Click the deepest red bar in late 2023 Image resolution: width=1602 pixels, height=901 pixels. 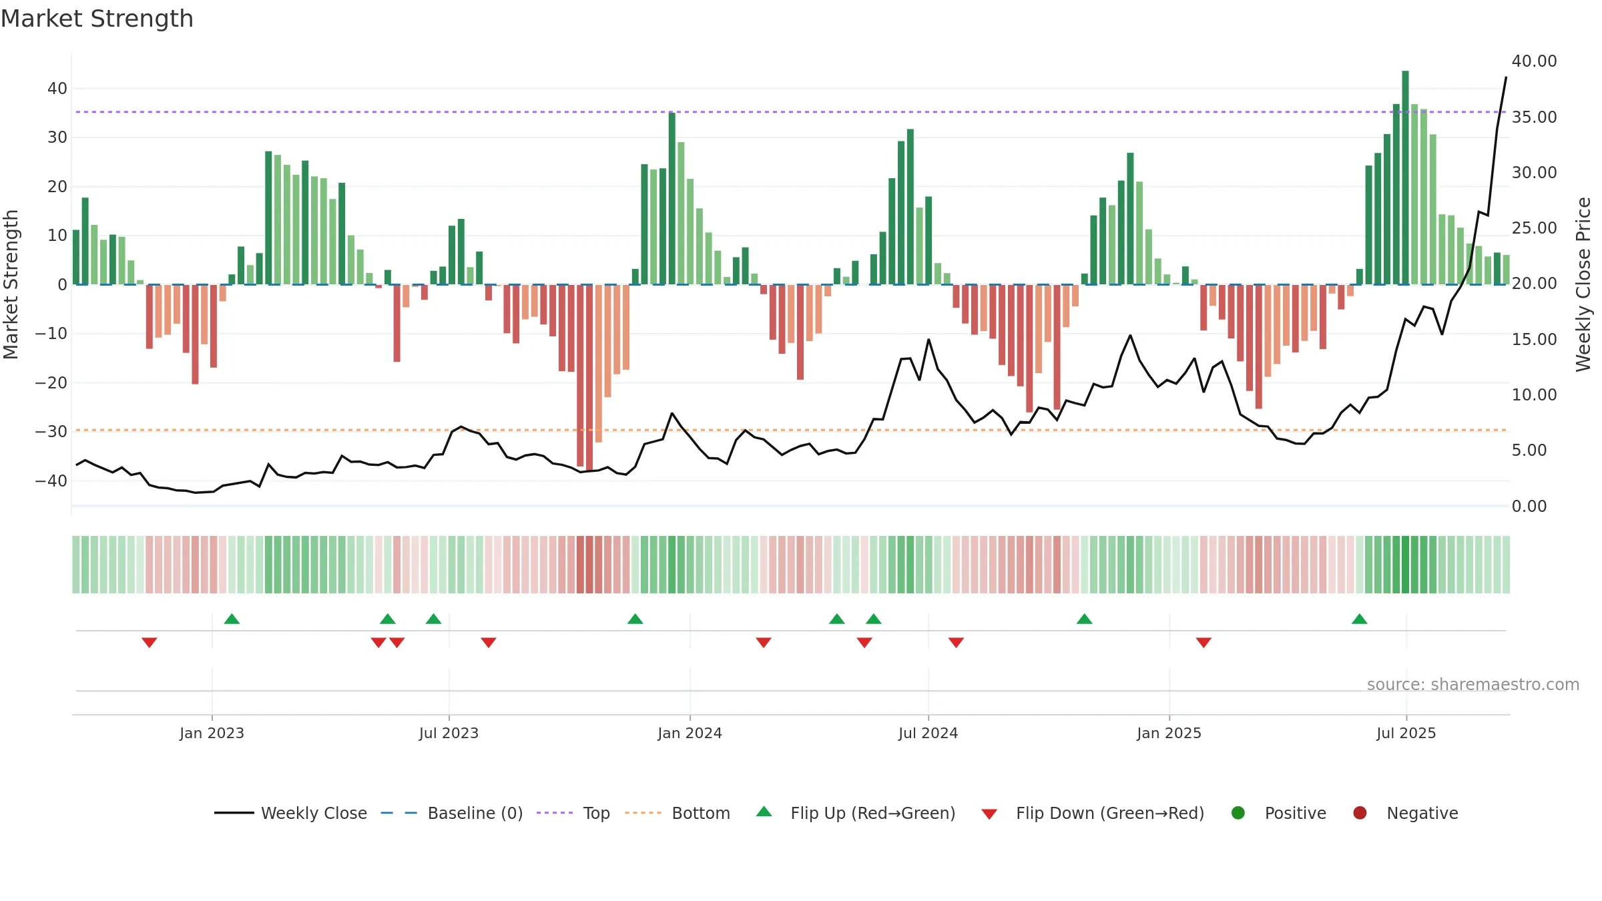589,378
